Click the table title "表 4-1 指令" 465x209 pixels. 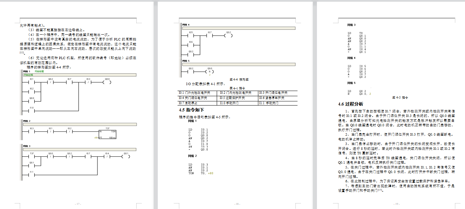238,88
